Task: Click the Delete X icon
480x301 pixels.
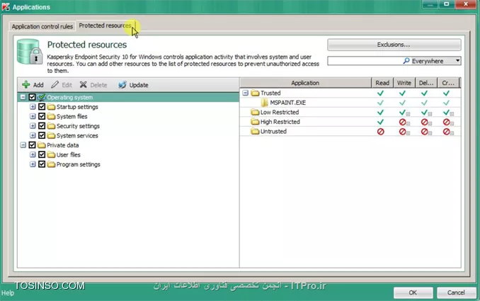Action: click(83, 84)
